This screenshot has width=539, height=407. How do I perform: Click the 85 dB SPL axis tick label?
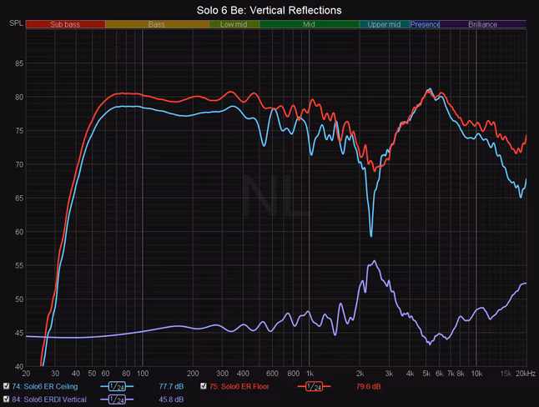pos(19,63)
